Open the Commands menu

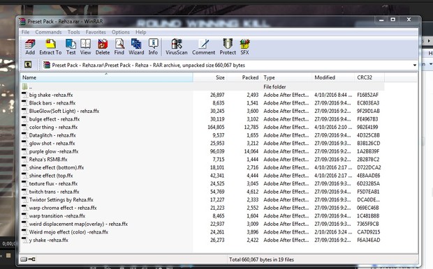(x=48, y=32)
